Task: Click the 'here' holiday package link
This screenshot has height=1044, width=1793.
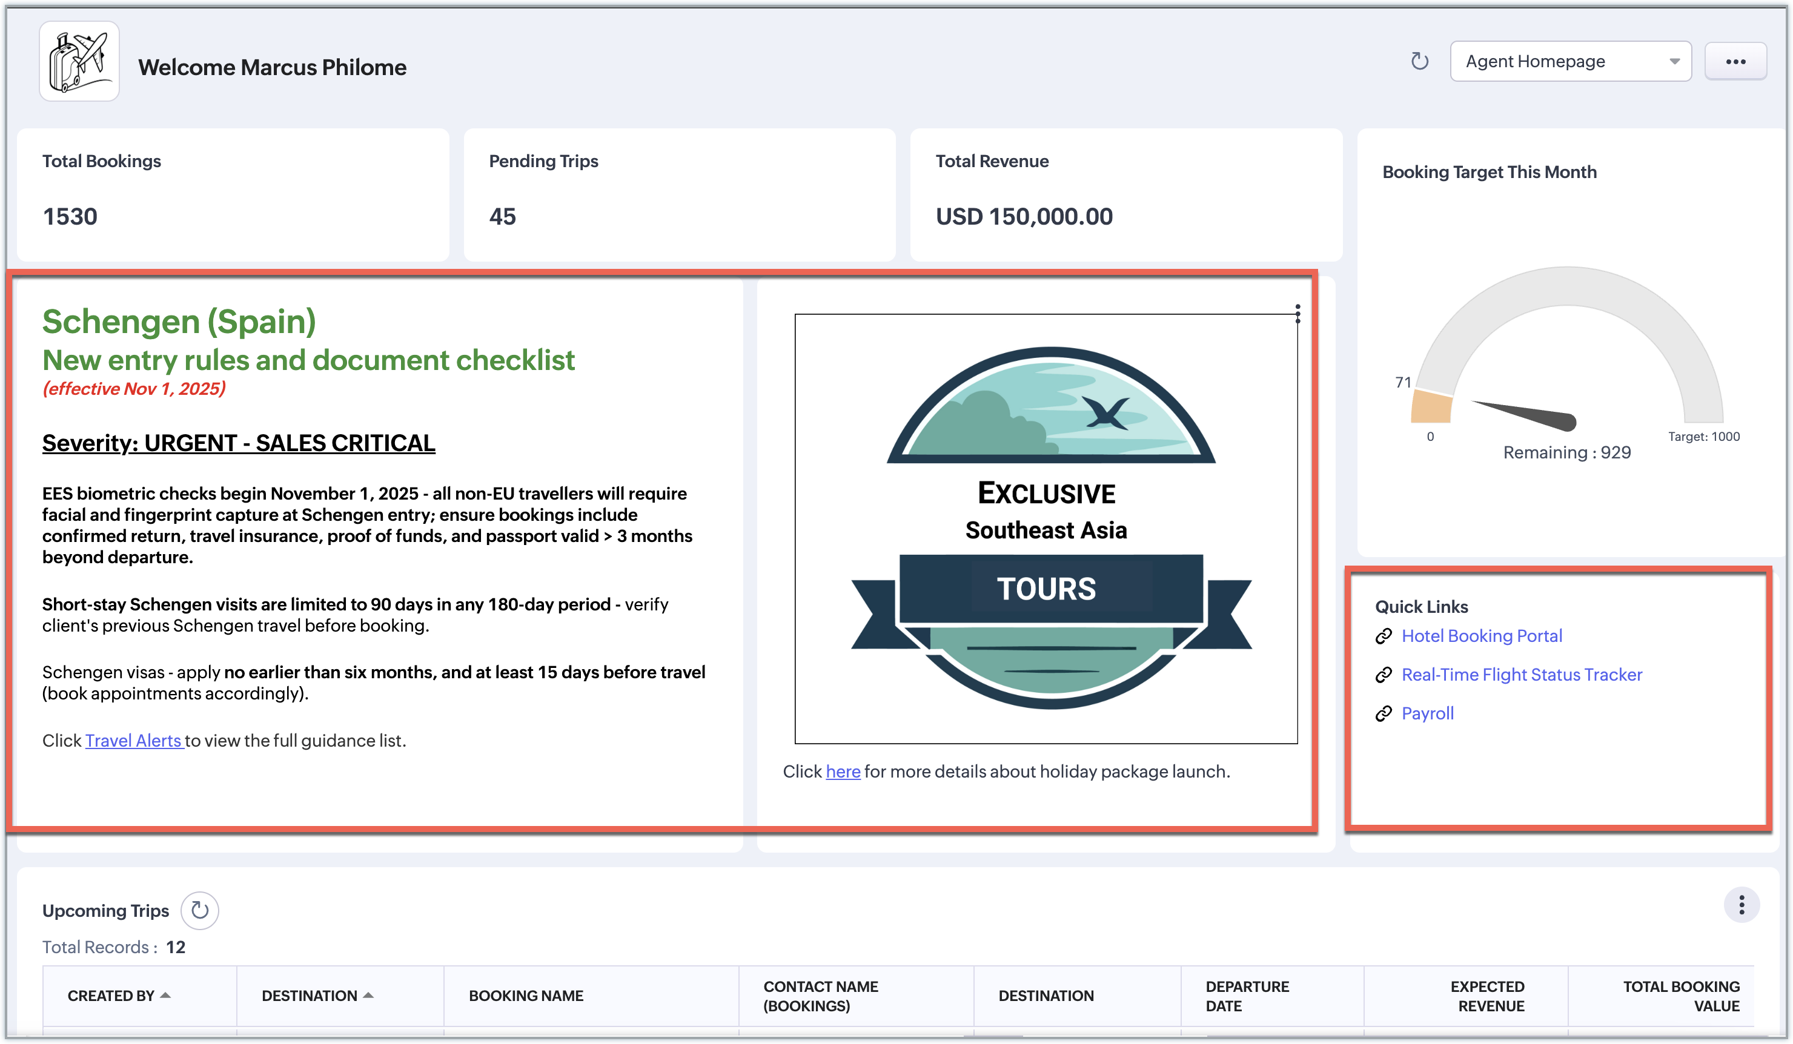Action: (x=843, y=771)
